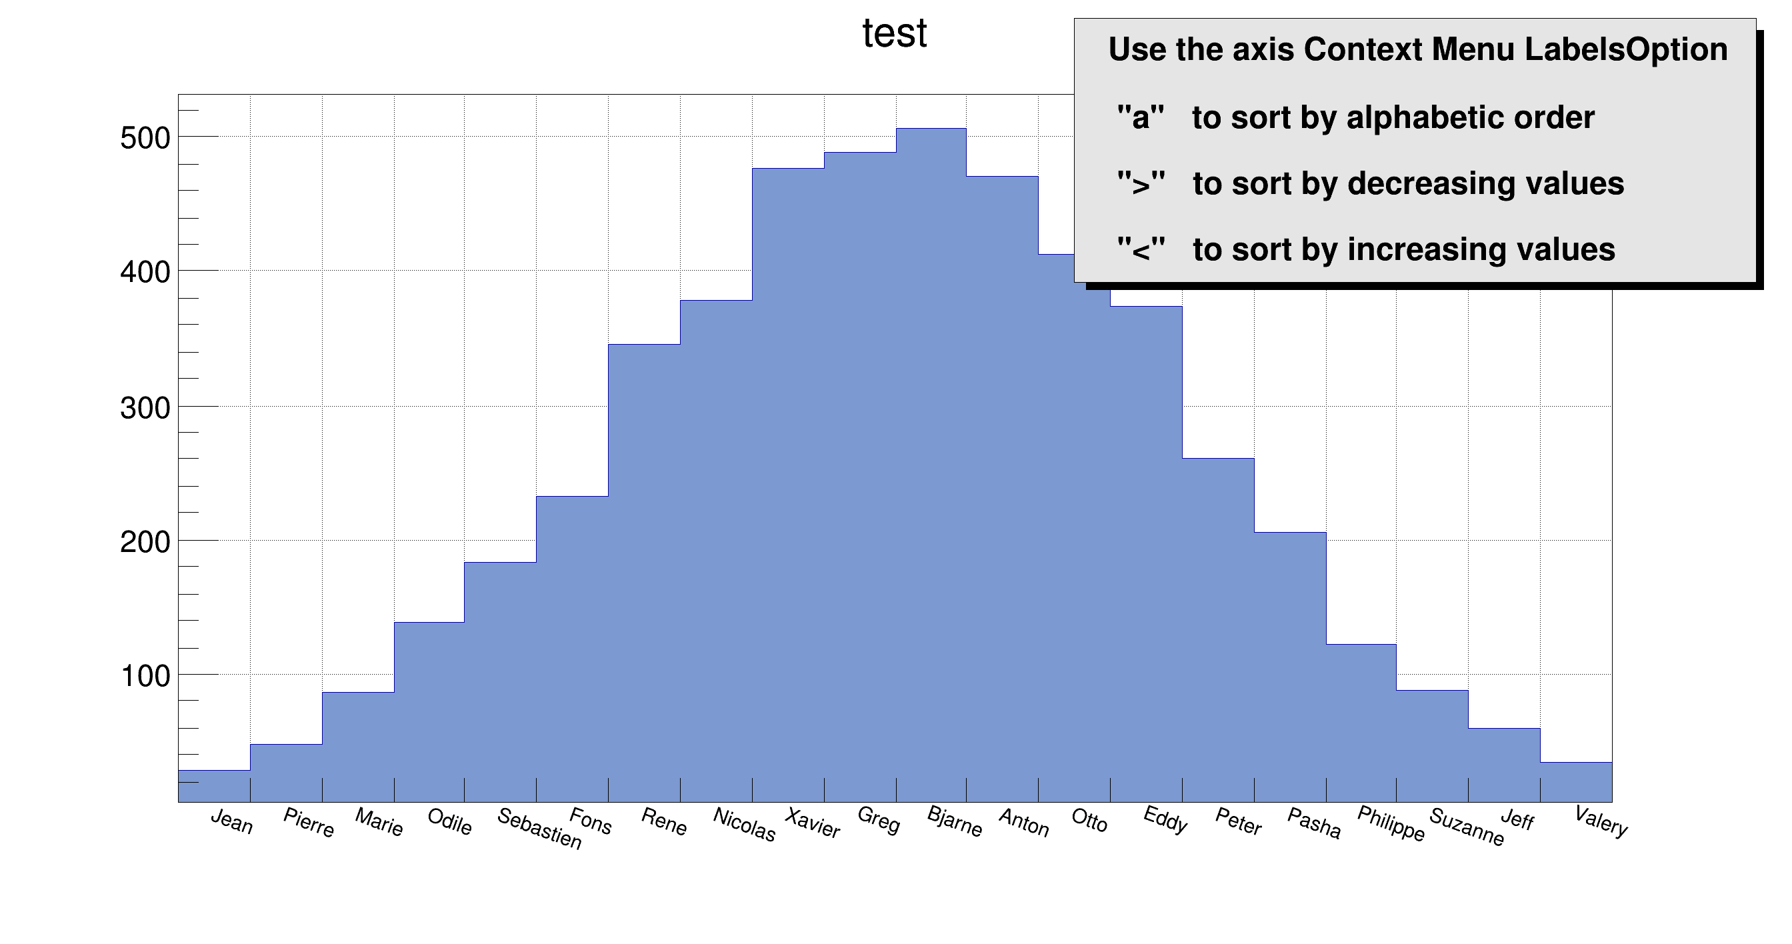
Task: Click the 300 value on y-axis
Action: click(x=145, y=409)
